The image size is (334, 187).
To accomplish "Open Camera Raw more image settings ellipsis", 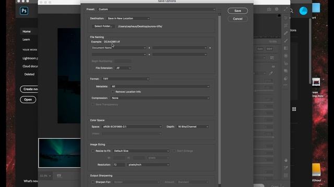I will [286, 85].
